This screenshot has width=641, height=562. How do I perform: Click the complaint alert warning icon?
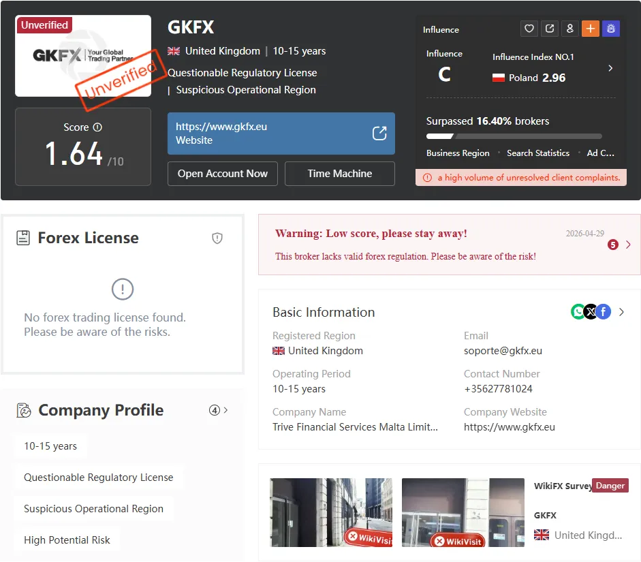[x=427, y=178]
